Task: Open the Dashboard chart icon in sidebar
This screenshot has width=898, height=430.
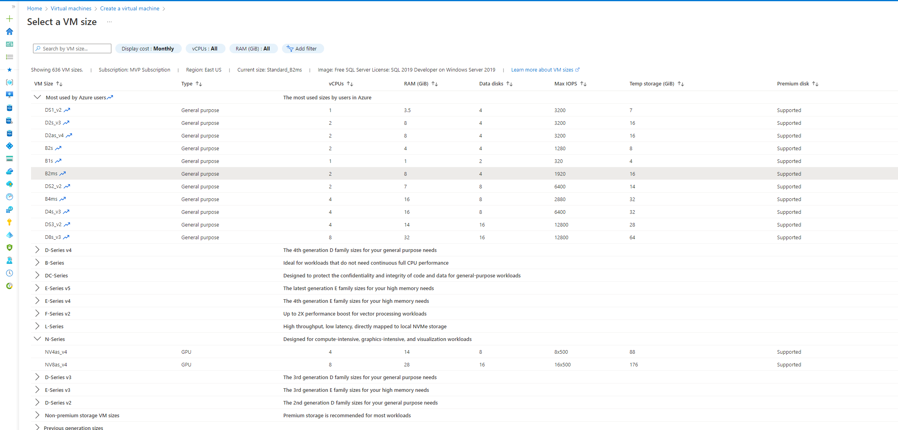Action: [x=10, y=44]
